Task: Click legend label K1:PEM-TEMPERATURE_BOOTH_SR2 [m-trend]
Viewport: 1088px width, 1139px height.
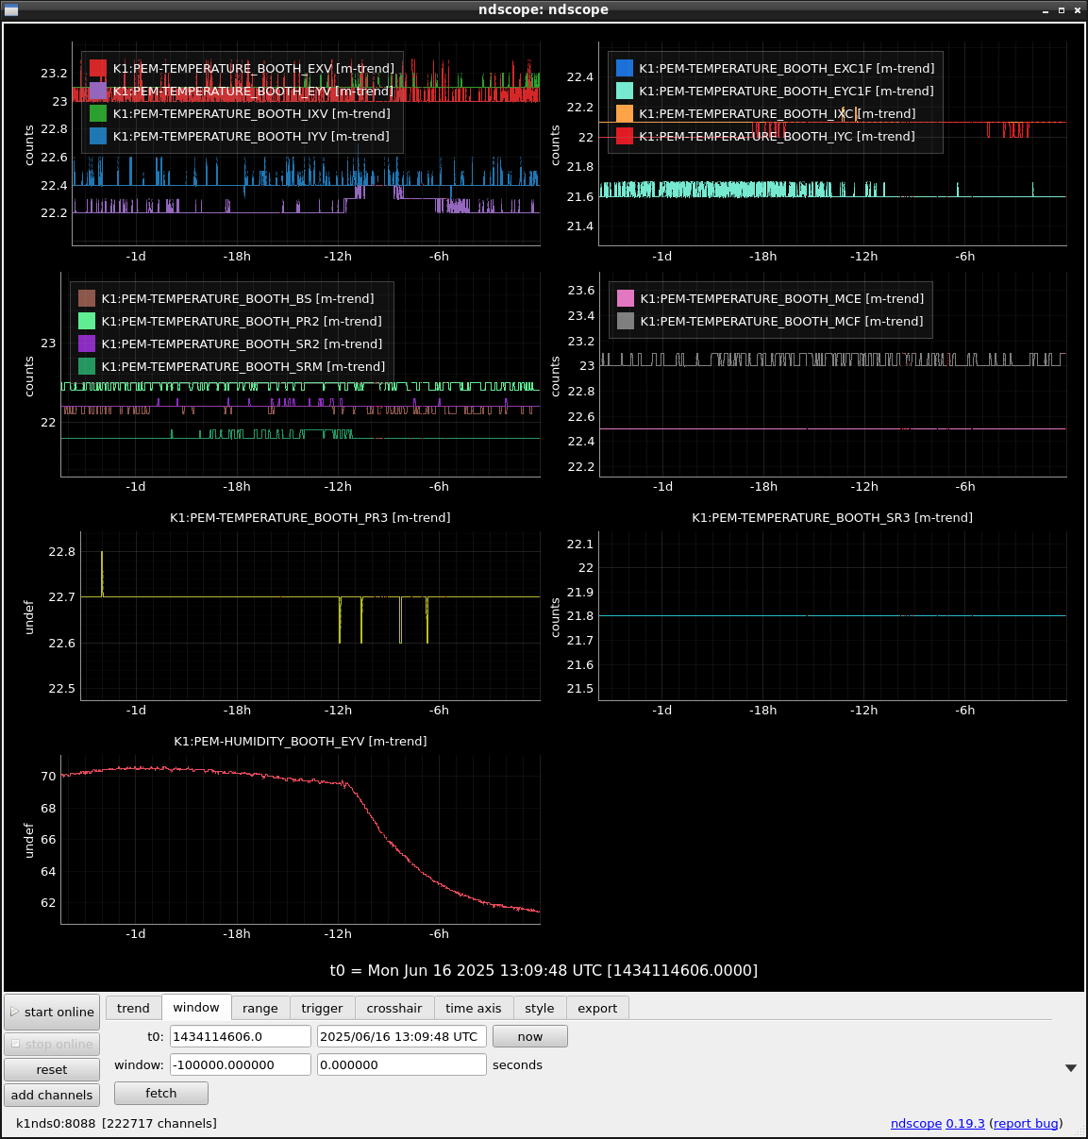Action: point(243,344)
